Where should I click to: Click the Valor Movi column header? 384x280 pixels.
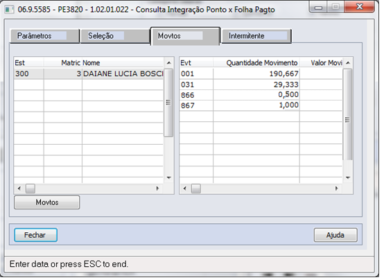point(322,62)
